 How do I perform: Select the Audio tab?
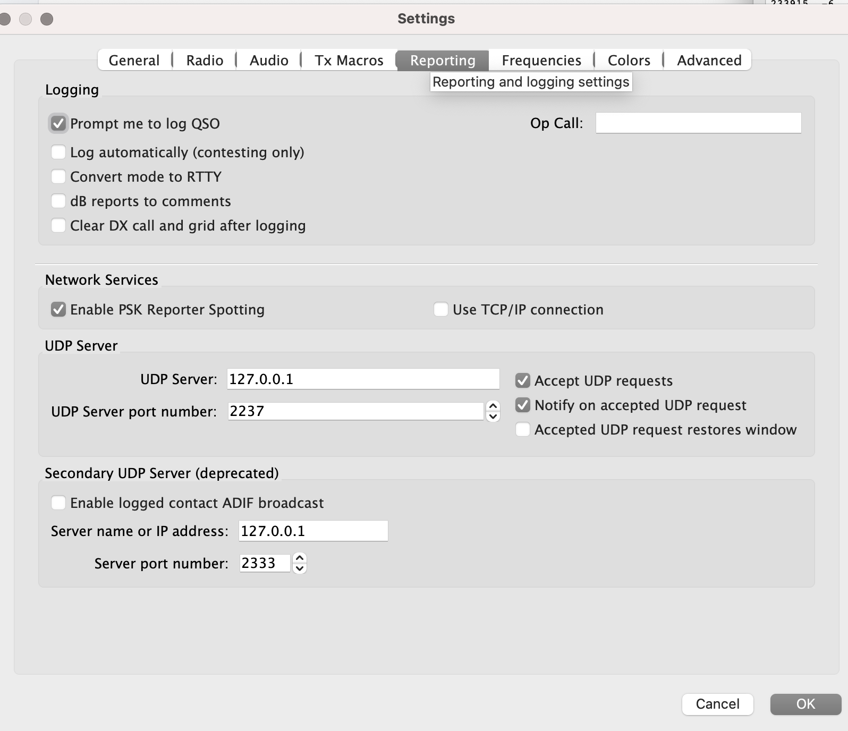(x=269, y=61)
